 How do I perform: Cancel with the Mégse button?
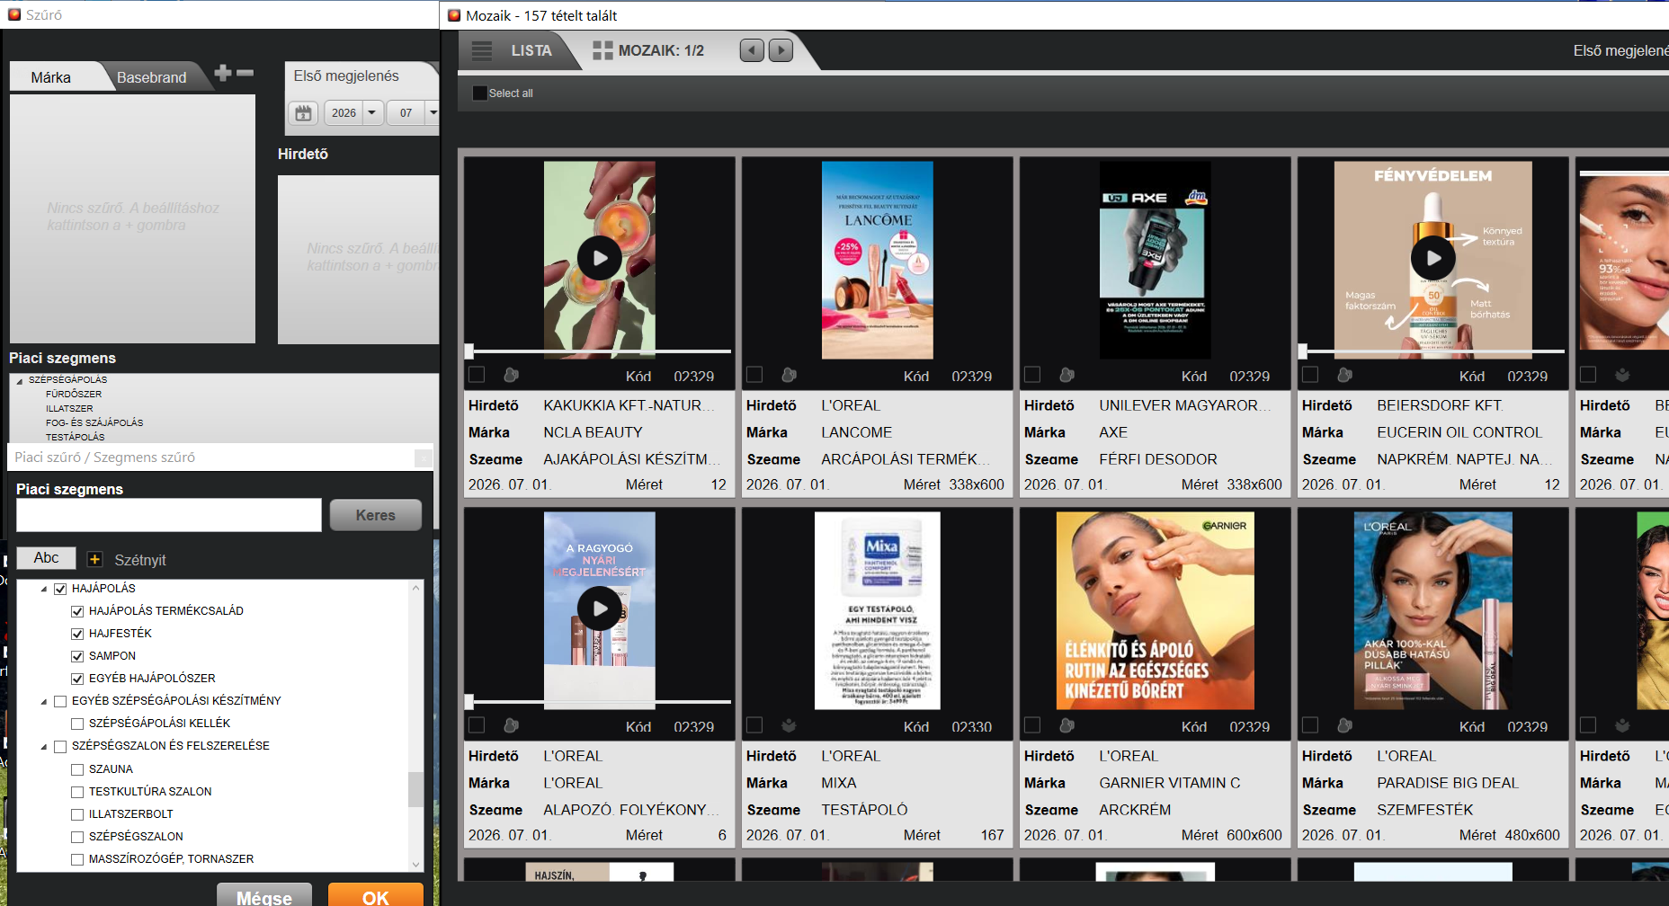264,896
